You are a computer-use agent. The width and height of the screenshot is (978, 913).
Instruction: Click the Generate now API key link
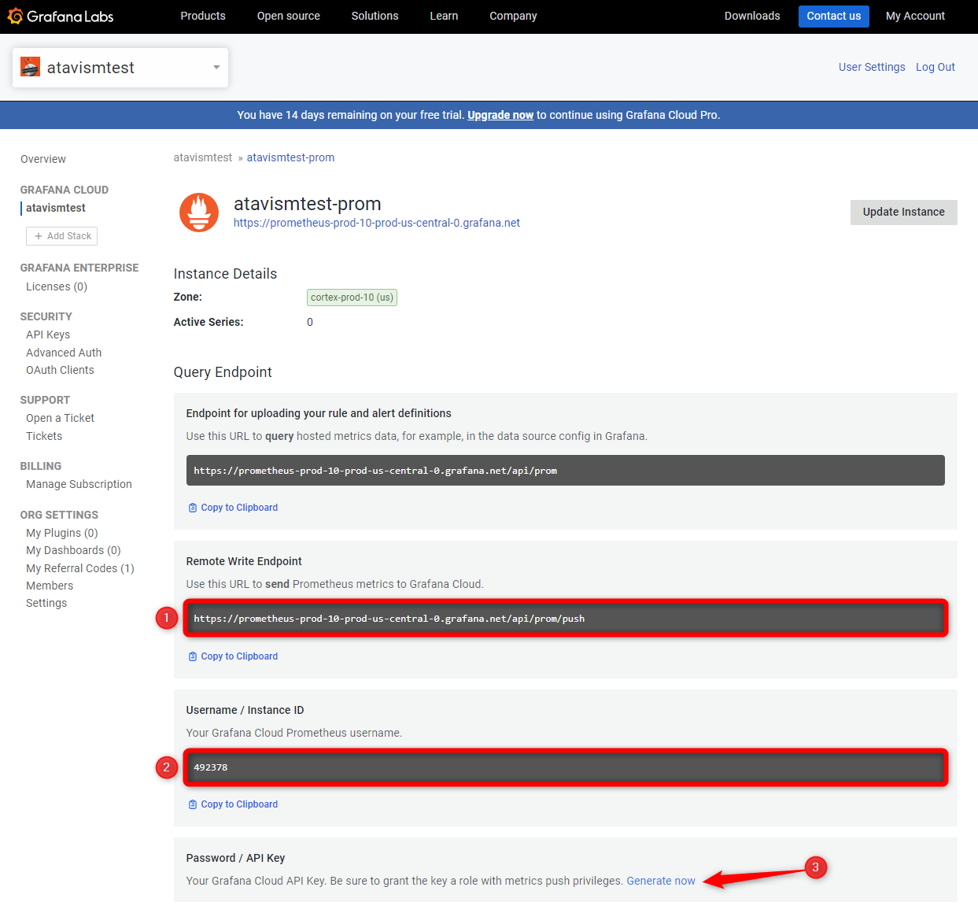pos(661,881)
